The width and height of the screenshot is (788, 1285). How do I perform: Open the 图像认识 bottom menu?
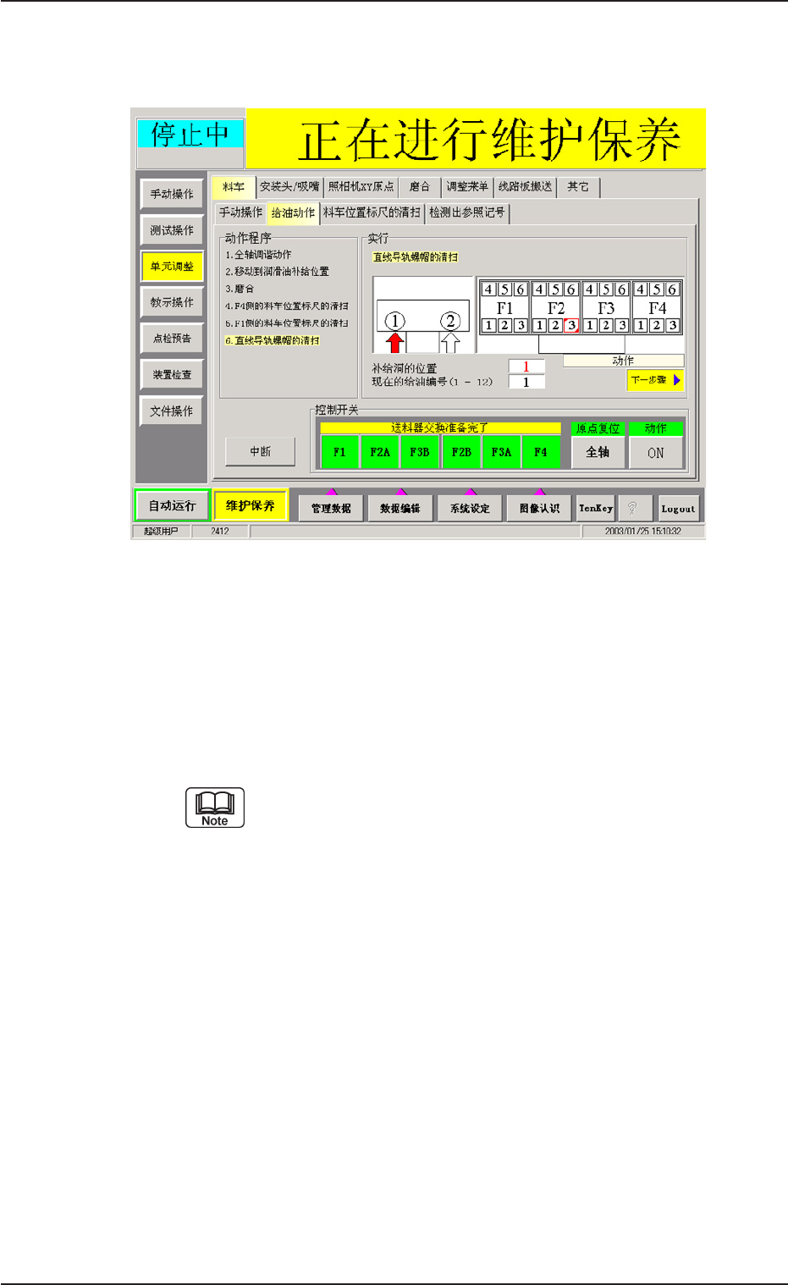point(539,508)
